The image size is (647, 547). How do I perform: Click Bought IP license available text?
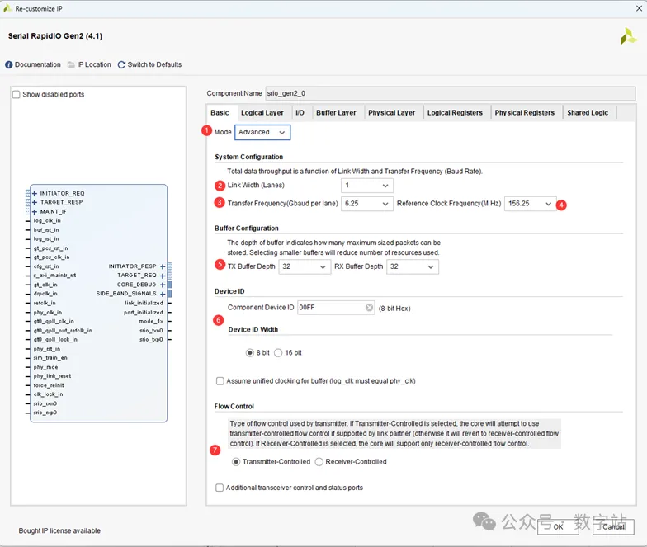[59, 531]
